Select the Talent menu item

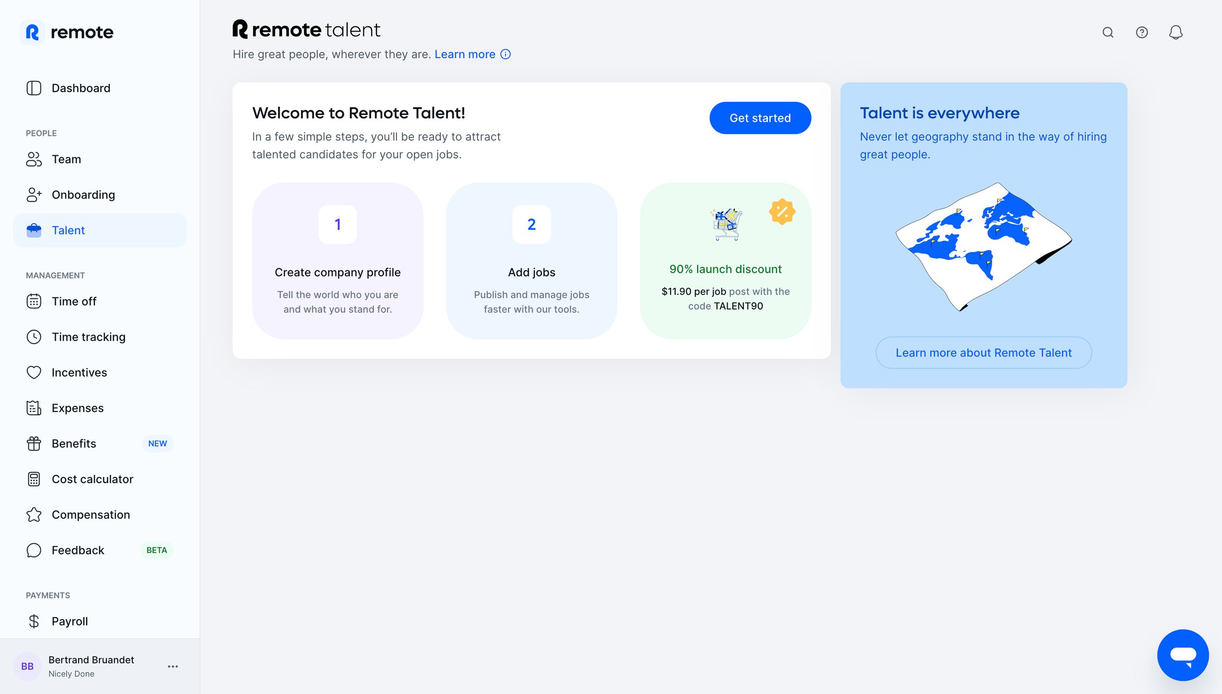click(100, 230)
